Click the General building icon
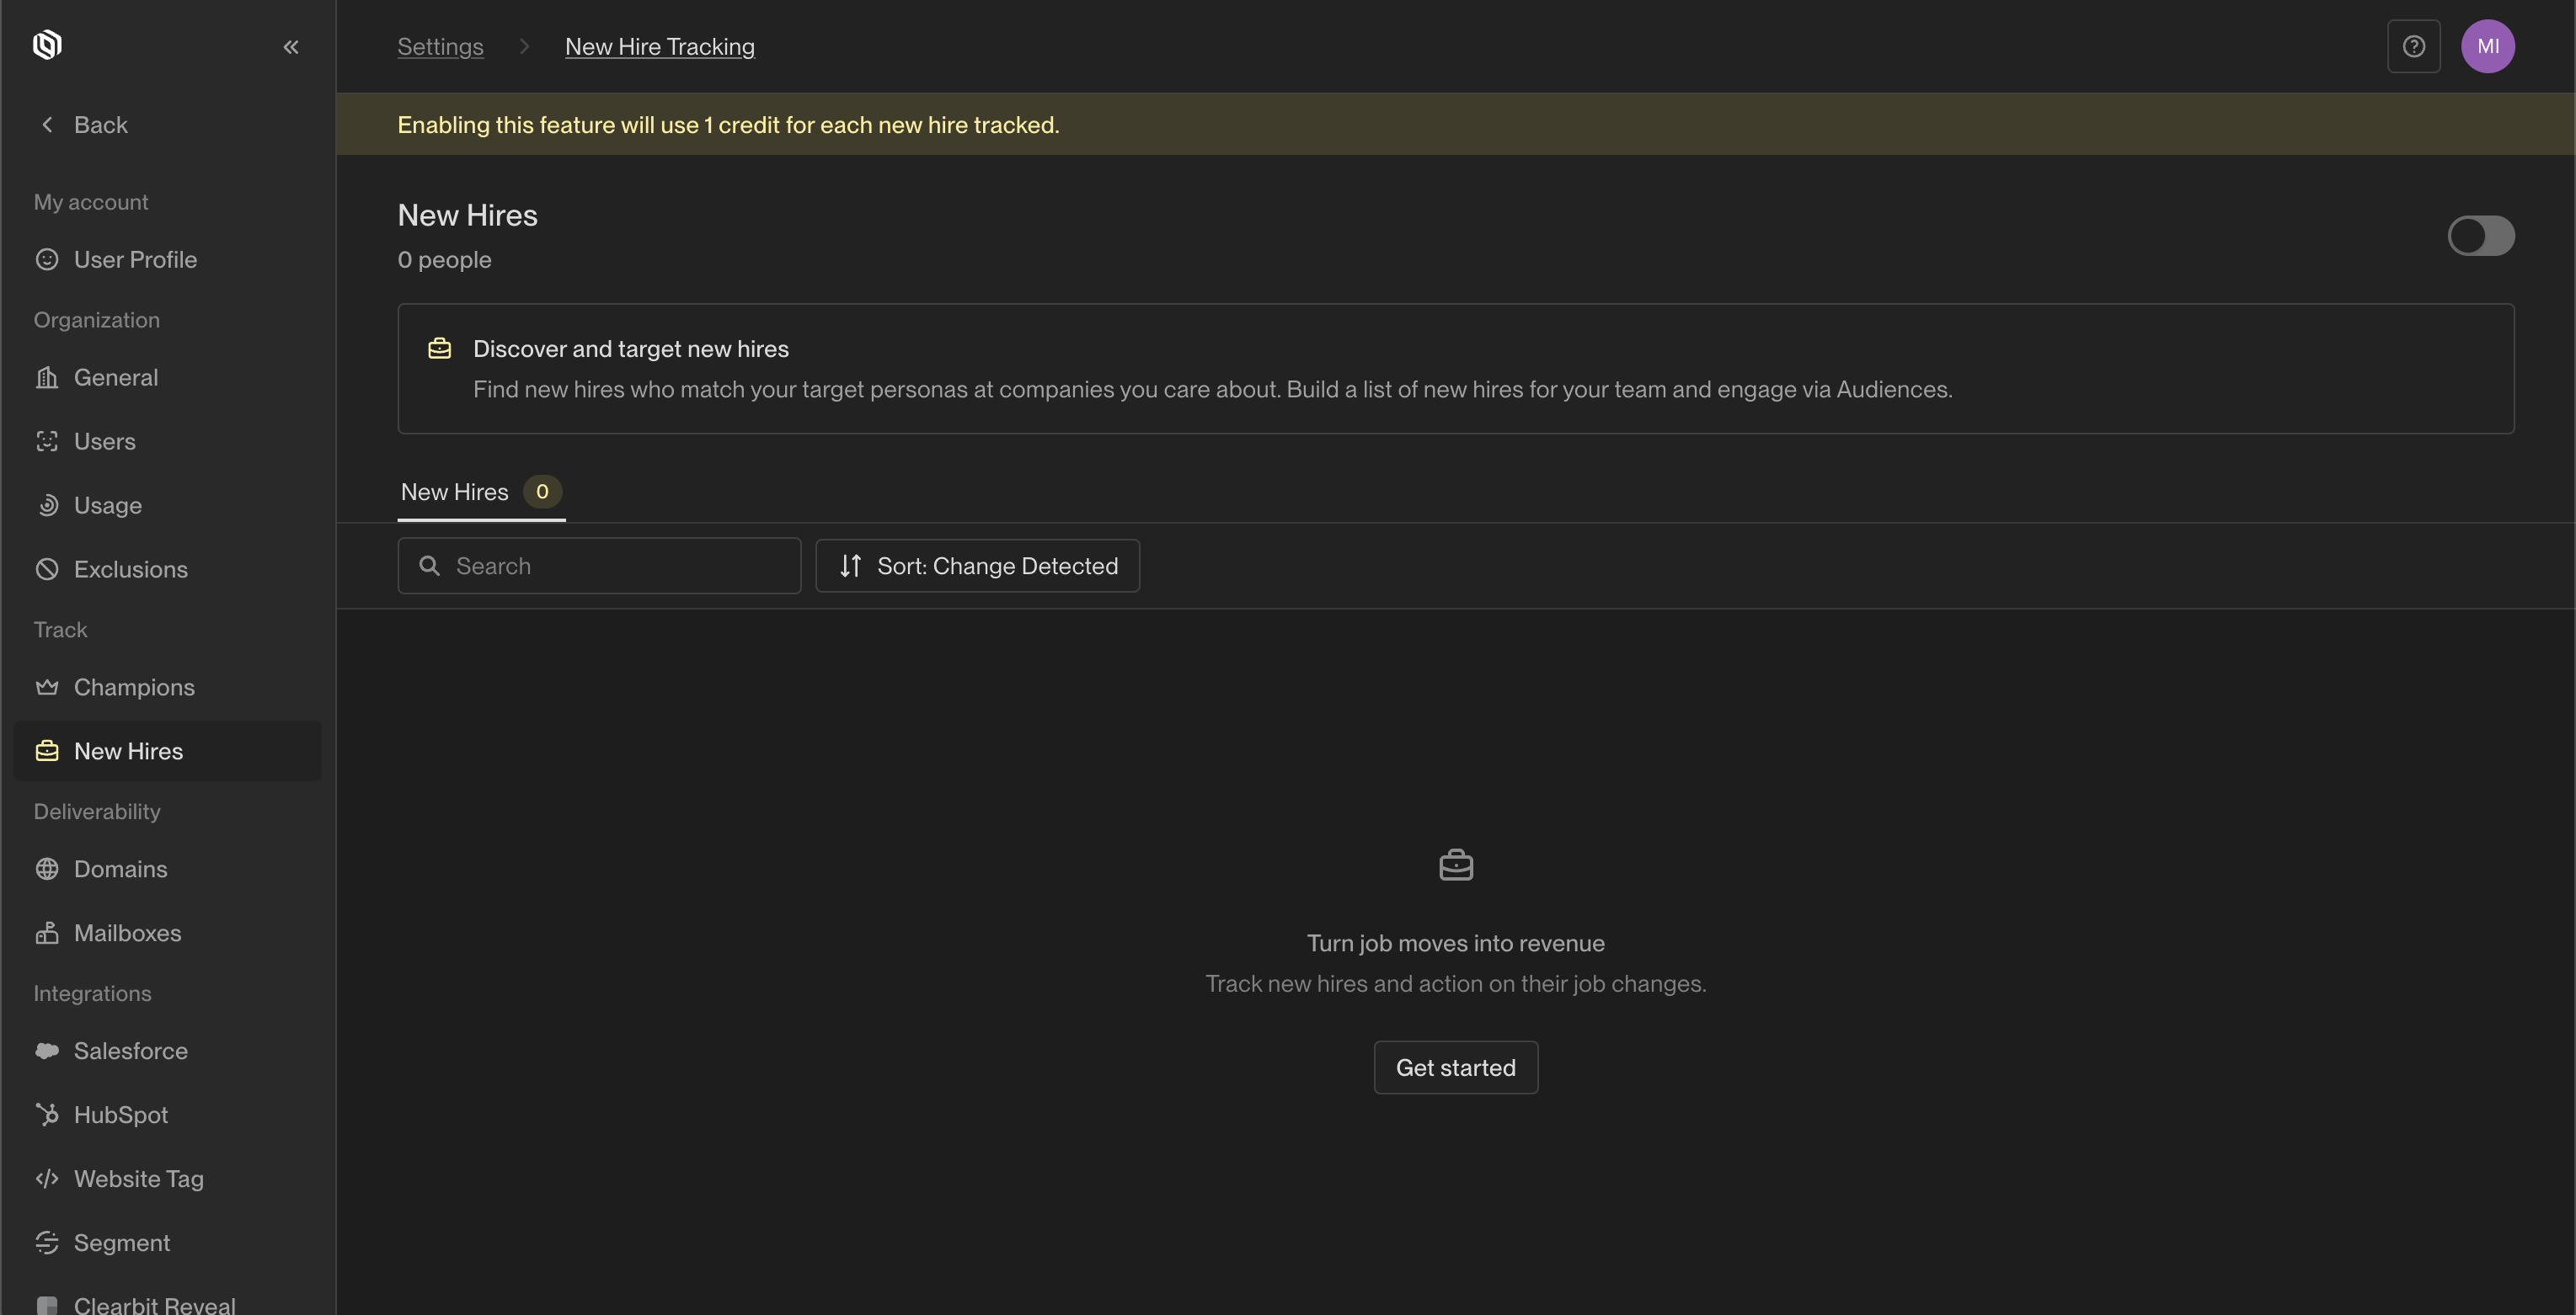The height and width of the screenshot is (1315, 2576). pos(47,378)
